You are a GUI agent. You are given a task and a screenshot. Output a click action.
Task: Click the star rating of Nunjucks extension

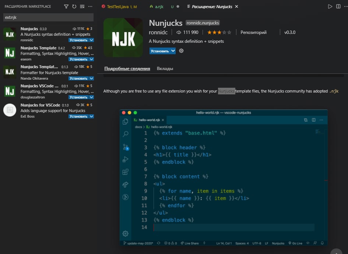[219, 32]
